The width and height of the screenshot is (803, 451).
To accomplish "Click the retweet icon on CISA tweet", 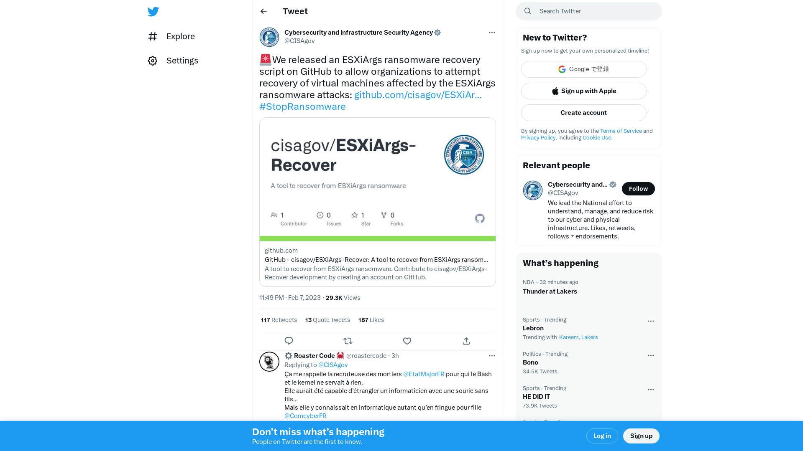I will click(348, 341).
